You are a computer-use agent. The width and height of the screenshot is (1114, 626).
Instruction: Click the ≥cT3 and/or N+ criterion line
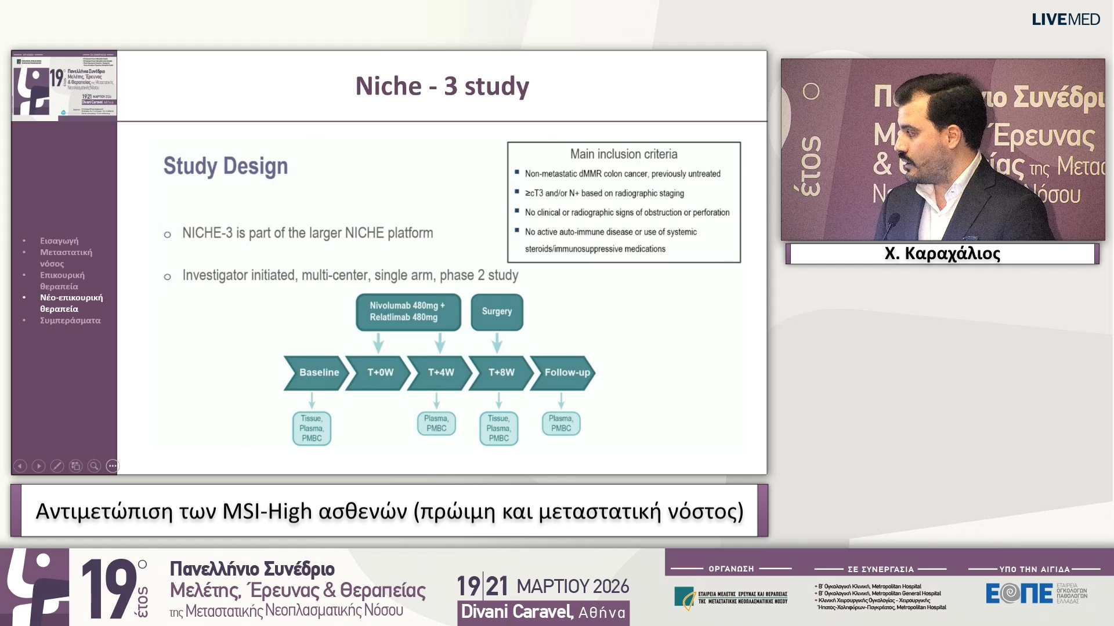coord(605,193)
